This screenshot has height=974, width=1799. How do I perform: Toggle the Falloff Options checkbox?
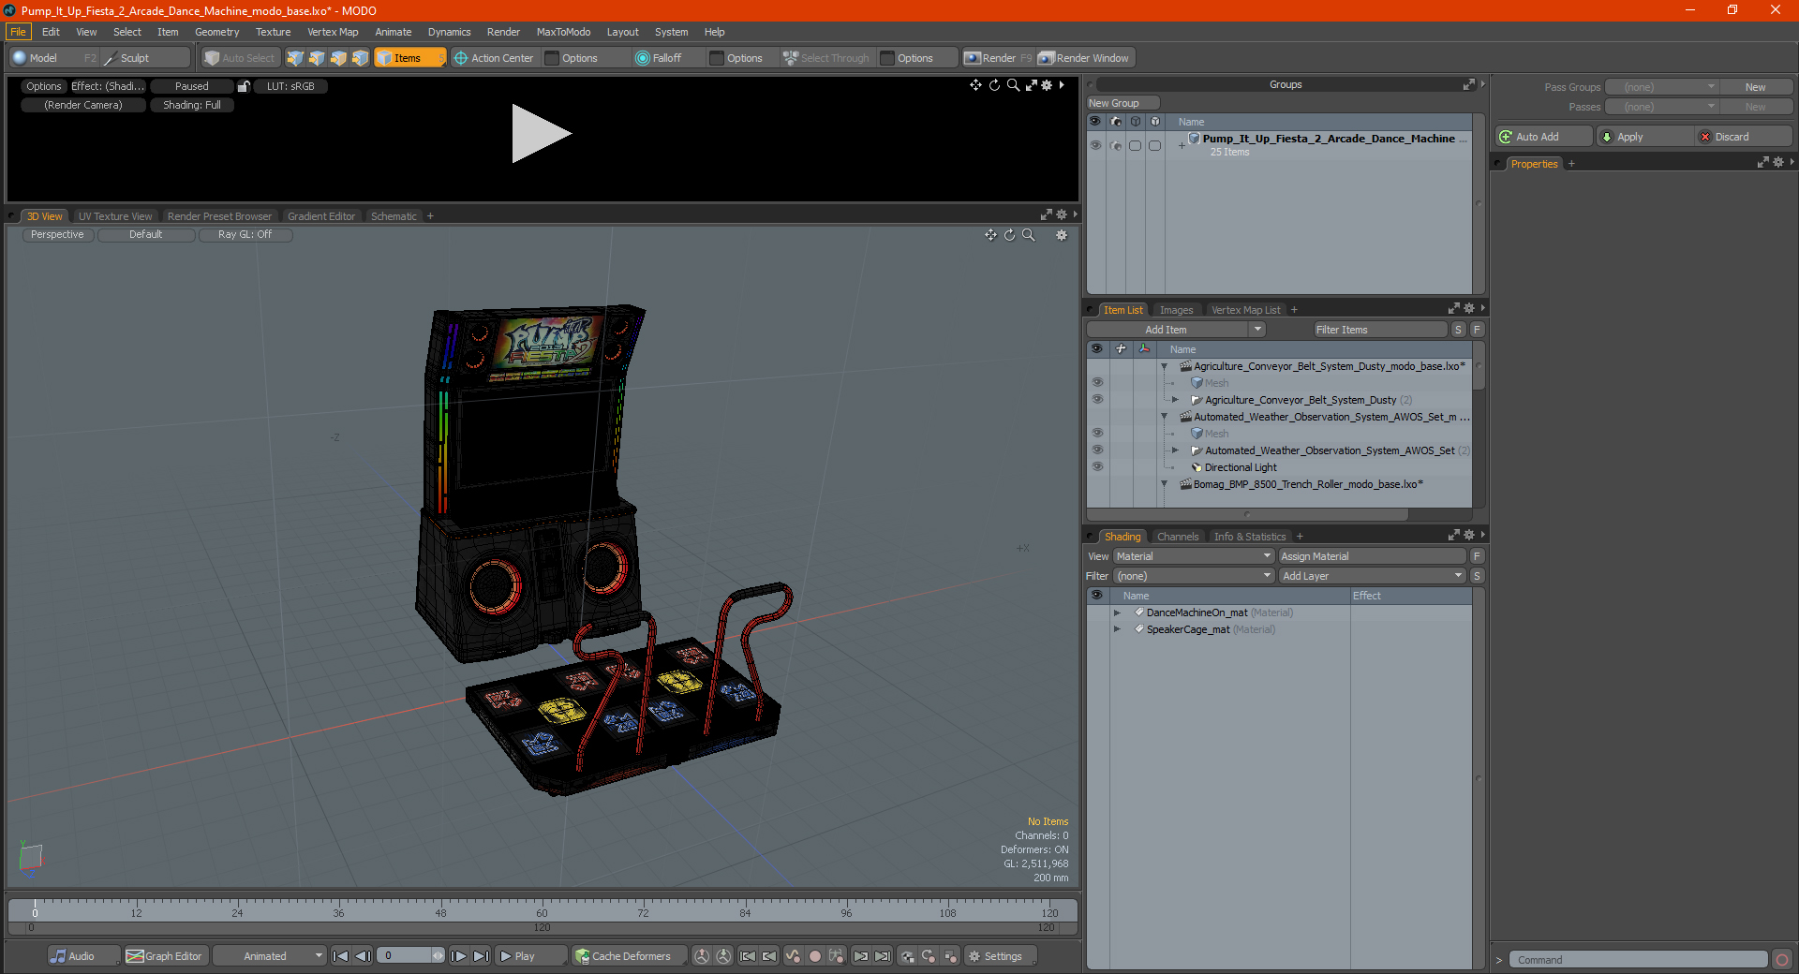click(x=717, y=58)
